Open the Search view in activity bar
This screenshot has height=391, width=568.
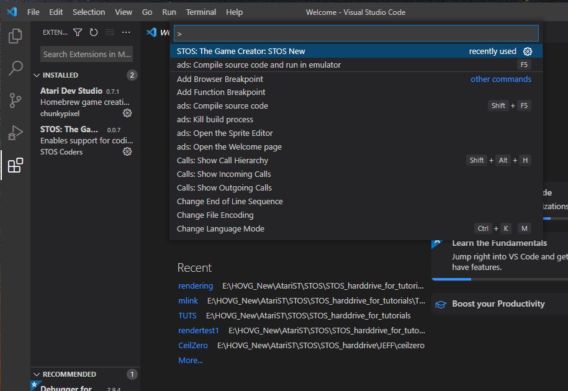(x=16, y=68)
